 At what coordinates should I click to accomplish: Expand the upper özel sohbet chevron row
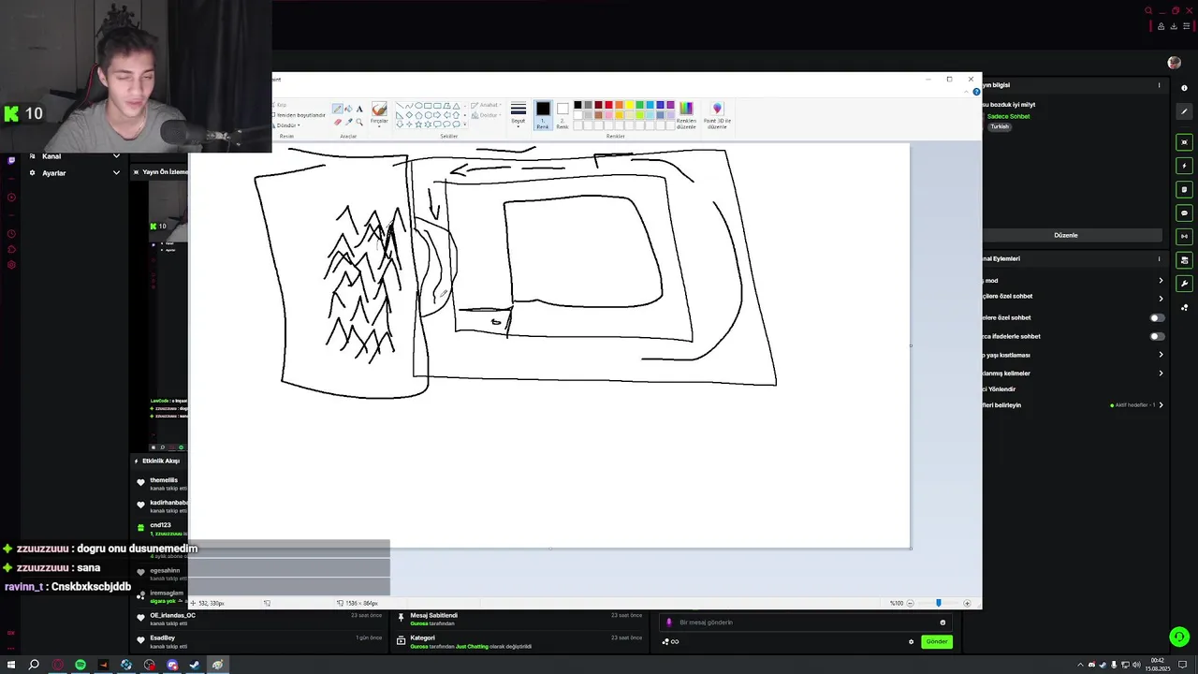coord(1161,299)
